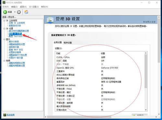
Task: Open the Back history dropdown arrow
Action: coord(15,12)
